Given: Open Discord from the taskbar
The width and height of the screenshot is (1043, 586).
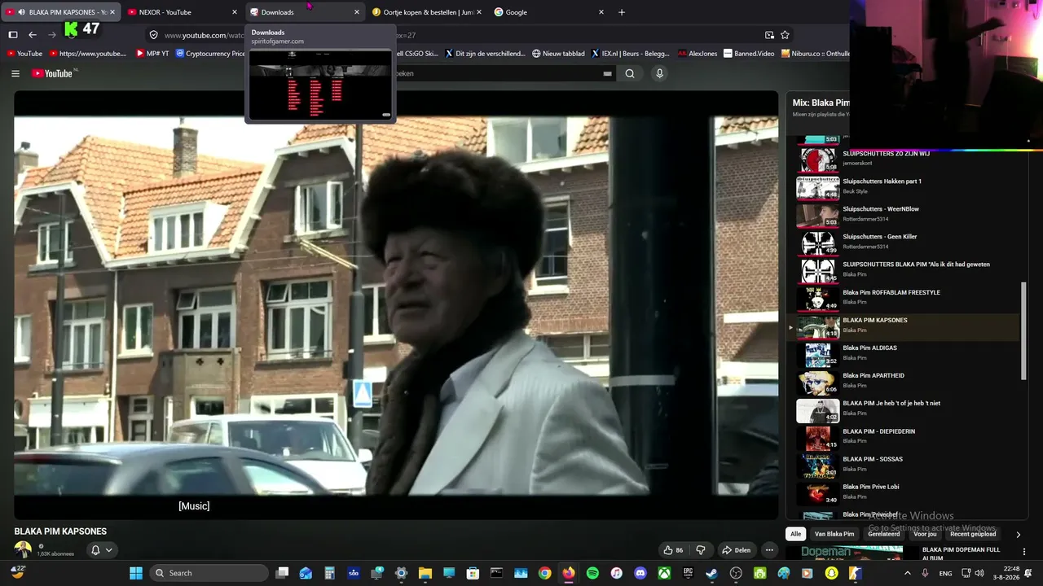Looking at the screenshot, I should click(x=640, y=573).
